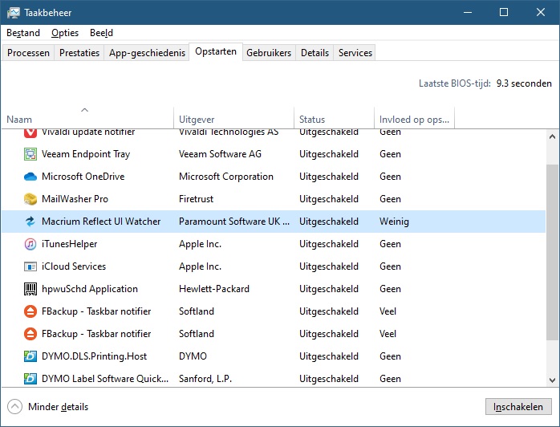The width and height of the screenshot is (560, 427).
Task: Minimize the Taakbeheer window
Action: [x=468, y=13]
